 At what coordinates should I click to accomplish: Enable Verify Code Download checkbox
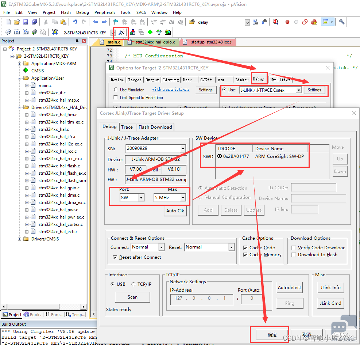pyautogui.click(x=293, y=248)
